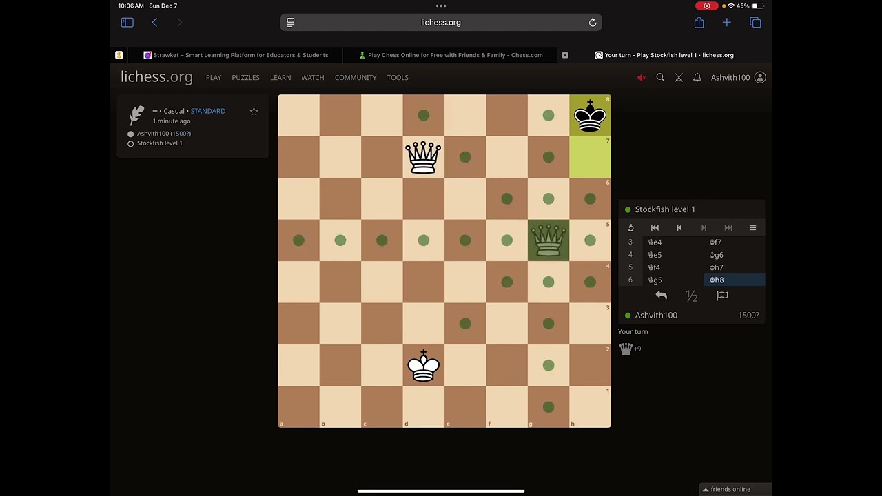Switch to the Strawket tab
Image resolution: width=882 pixels, height=496 pixels.
point(236,55)
